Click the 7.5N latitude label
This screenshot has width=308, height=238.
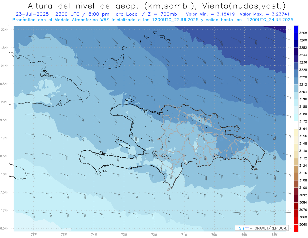[3, 192]
